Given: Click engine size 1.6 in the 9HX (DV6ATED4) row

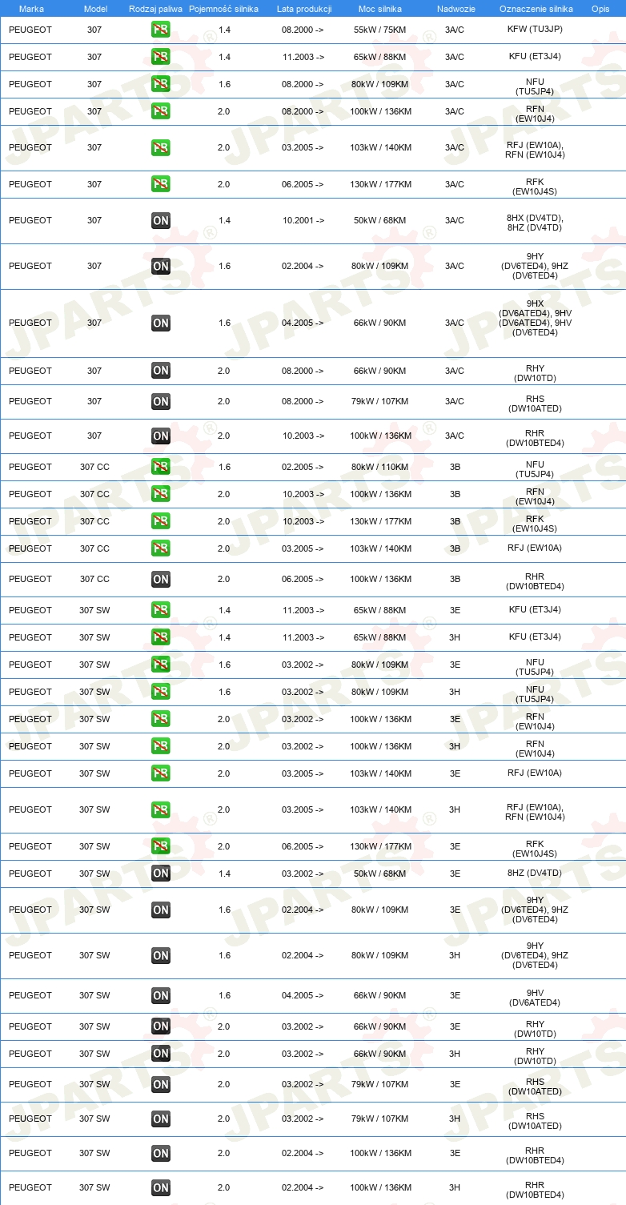Looking at the screenshot, I should click(x=224, y=323).
